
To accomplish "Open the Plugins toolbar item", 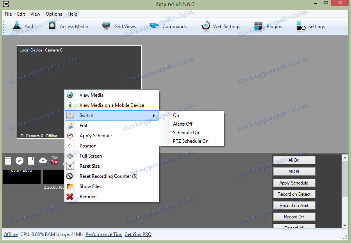I will point(268,27).
